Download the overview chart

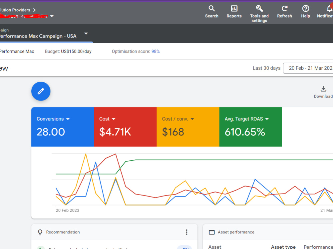point(323,92)
